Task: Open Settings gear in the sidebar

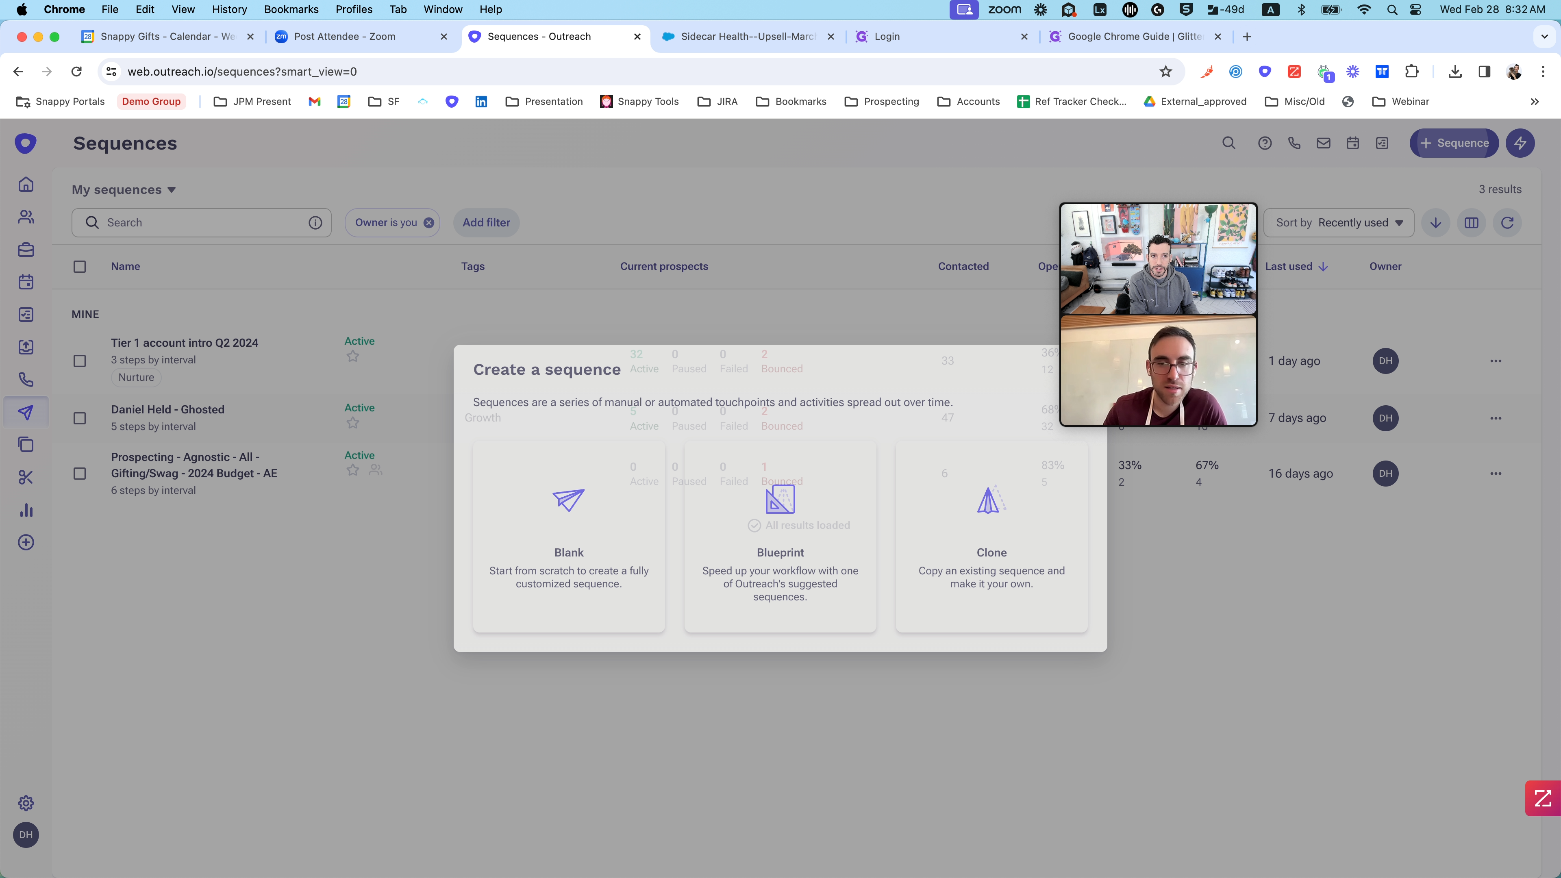Action: click(26, 804)
